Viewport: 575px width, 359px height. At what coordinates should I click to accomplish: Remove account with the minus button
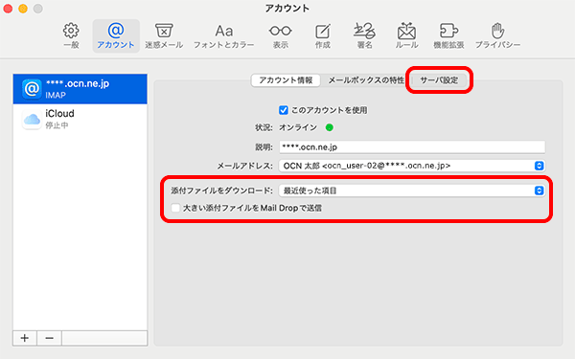[49, 338]
